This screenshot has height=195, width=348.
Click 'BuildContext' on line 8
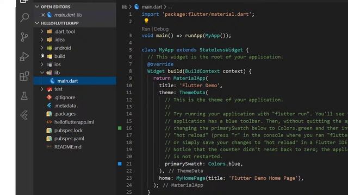coord(202,71)
